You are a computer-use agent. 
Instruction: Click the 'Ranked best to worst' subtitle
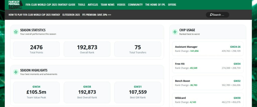pos(189,34)
